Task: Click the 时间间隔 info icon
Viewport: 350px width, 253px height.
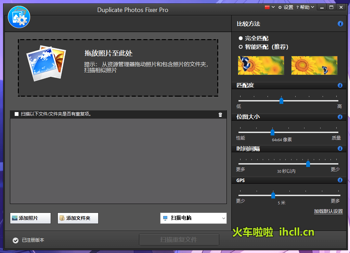Action: [x=340, y=148]
